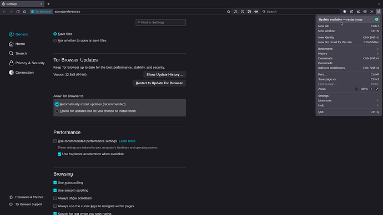The image size is (383, 215).
Task: Reset zoom via the 100% label
Action: (x=364, y=89)
